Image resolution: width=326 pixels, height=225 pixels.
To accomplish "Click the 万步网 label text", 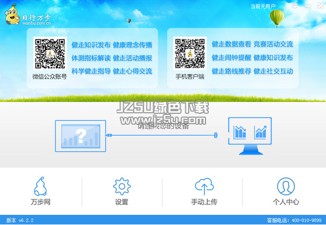I will click(x=40, y=202).
